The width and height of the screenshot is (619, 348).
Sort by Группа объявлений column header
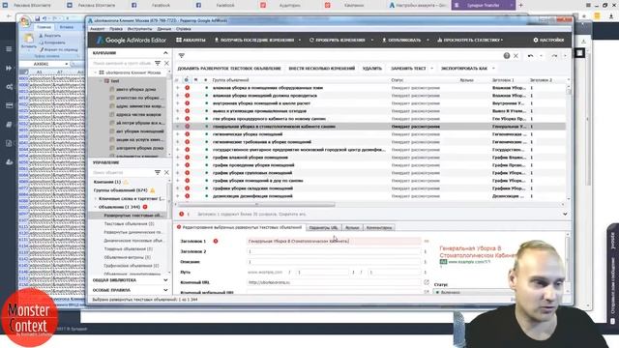(230, 80)
